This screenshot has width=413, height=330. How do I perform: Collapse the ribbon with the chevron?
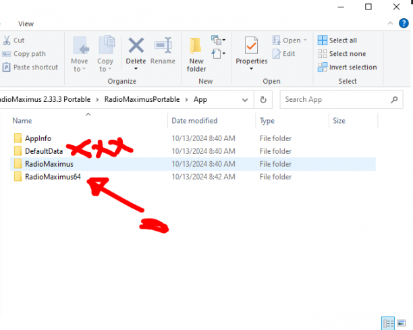(390, 24)
